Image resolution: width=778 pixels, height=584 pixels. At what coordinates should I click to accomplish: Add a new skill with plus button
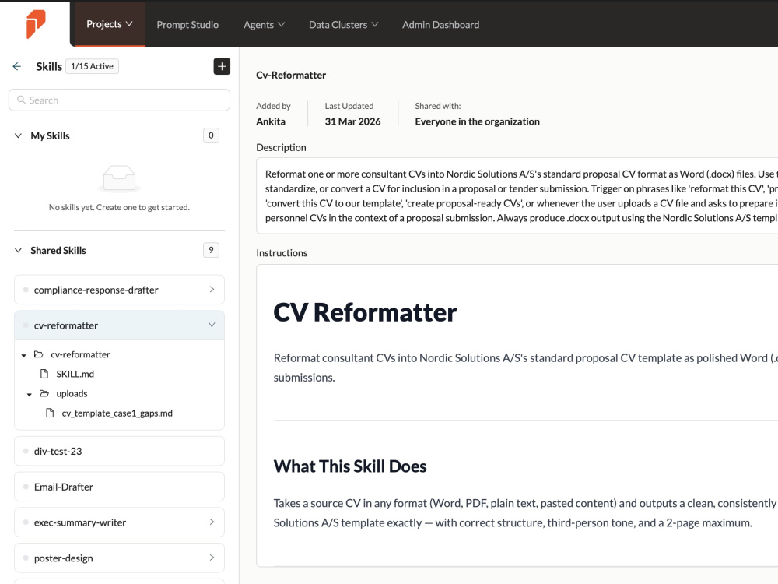click(x=222, y=66)
